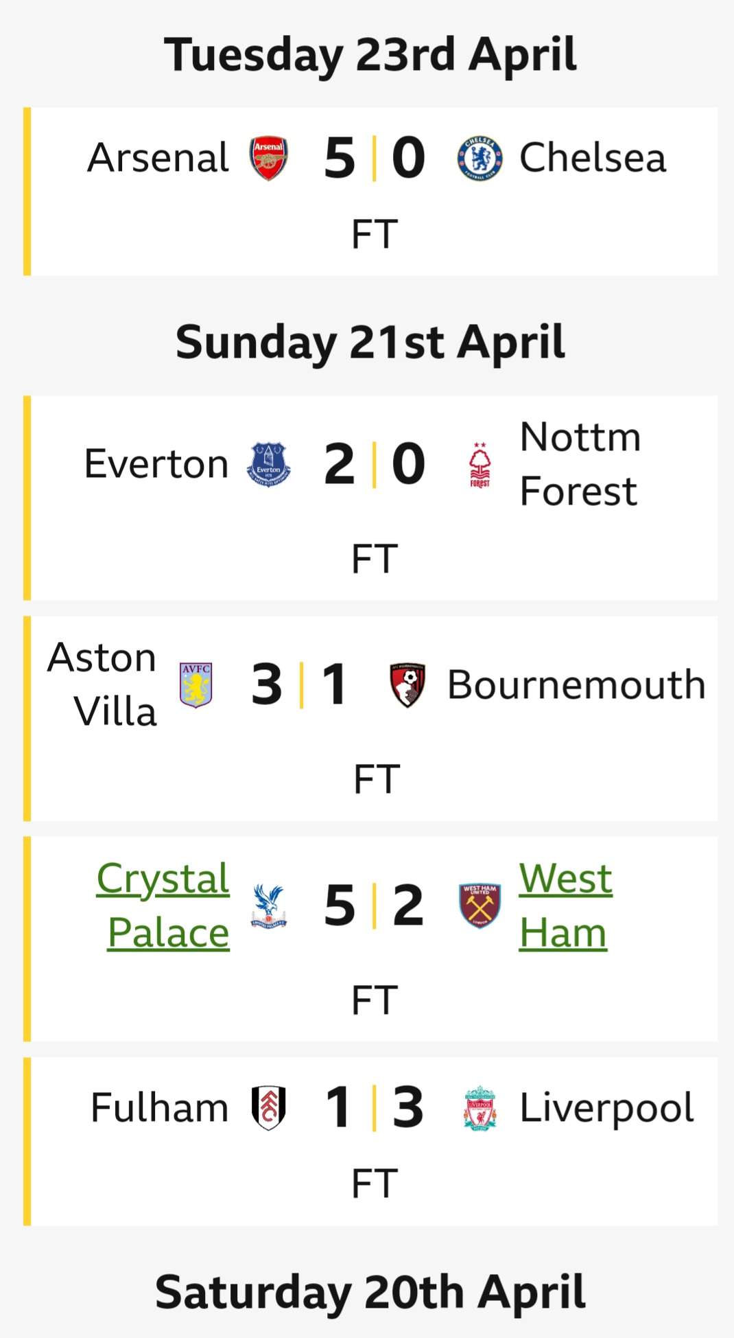Open the Arsenal 5-0 Chelsea score
734x1338 pixels.
[375, 158]
